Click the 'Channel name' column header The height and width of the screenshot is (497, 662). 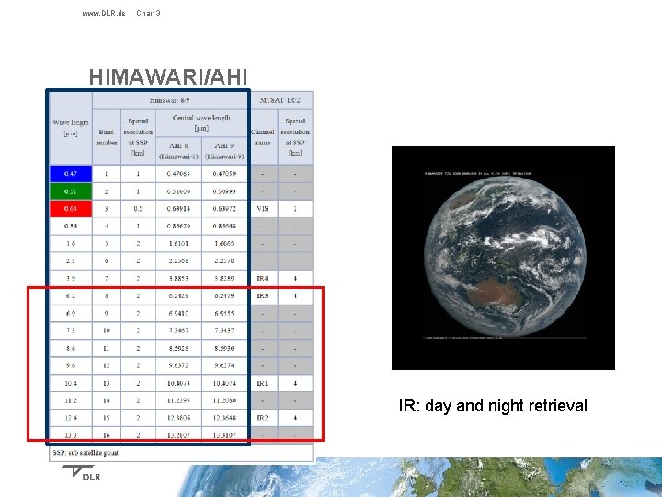263,137
